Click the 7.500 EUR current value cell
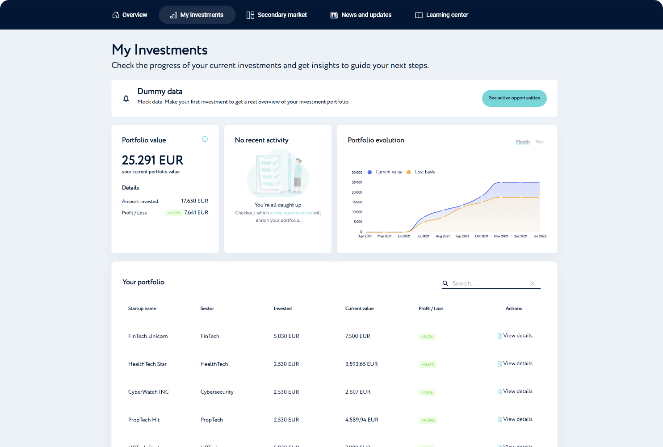 [358, 336]
